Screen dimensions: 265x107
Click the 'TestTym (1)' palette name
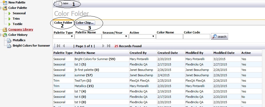(x=83, y=81)
